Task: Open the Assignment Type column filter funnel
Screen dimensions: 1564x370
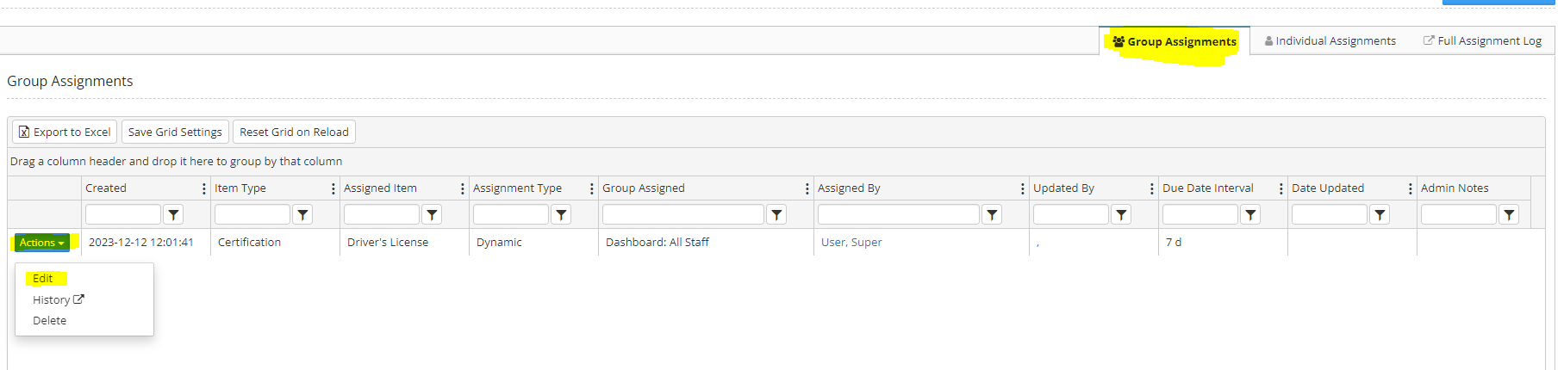Action: (561, 214)
